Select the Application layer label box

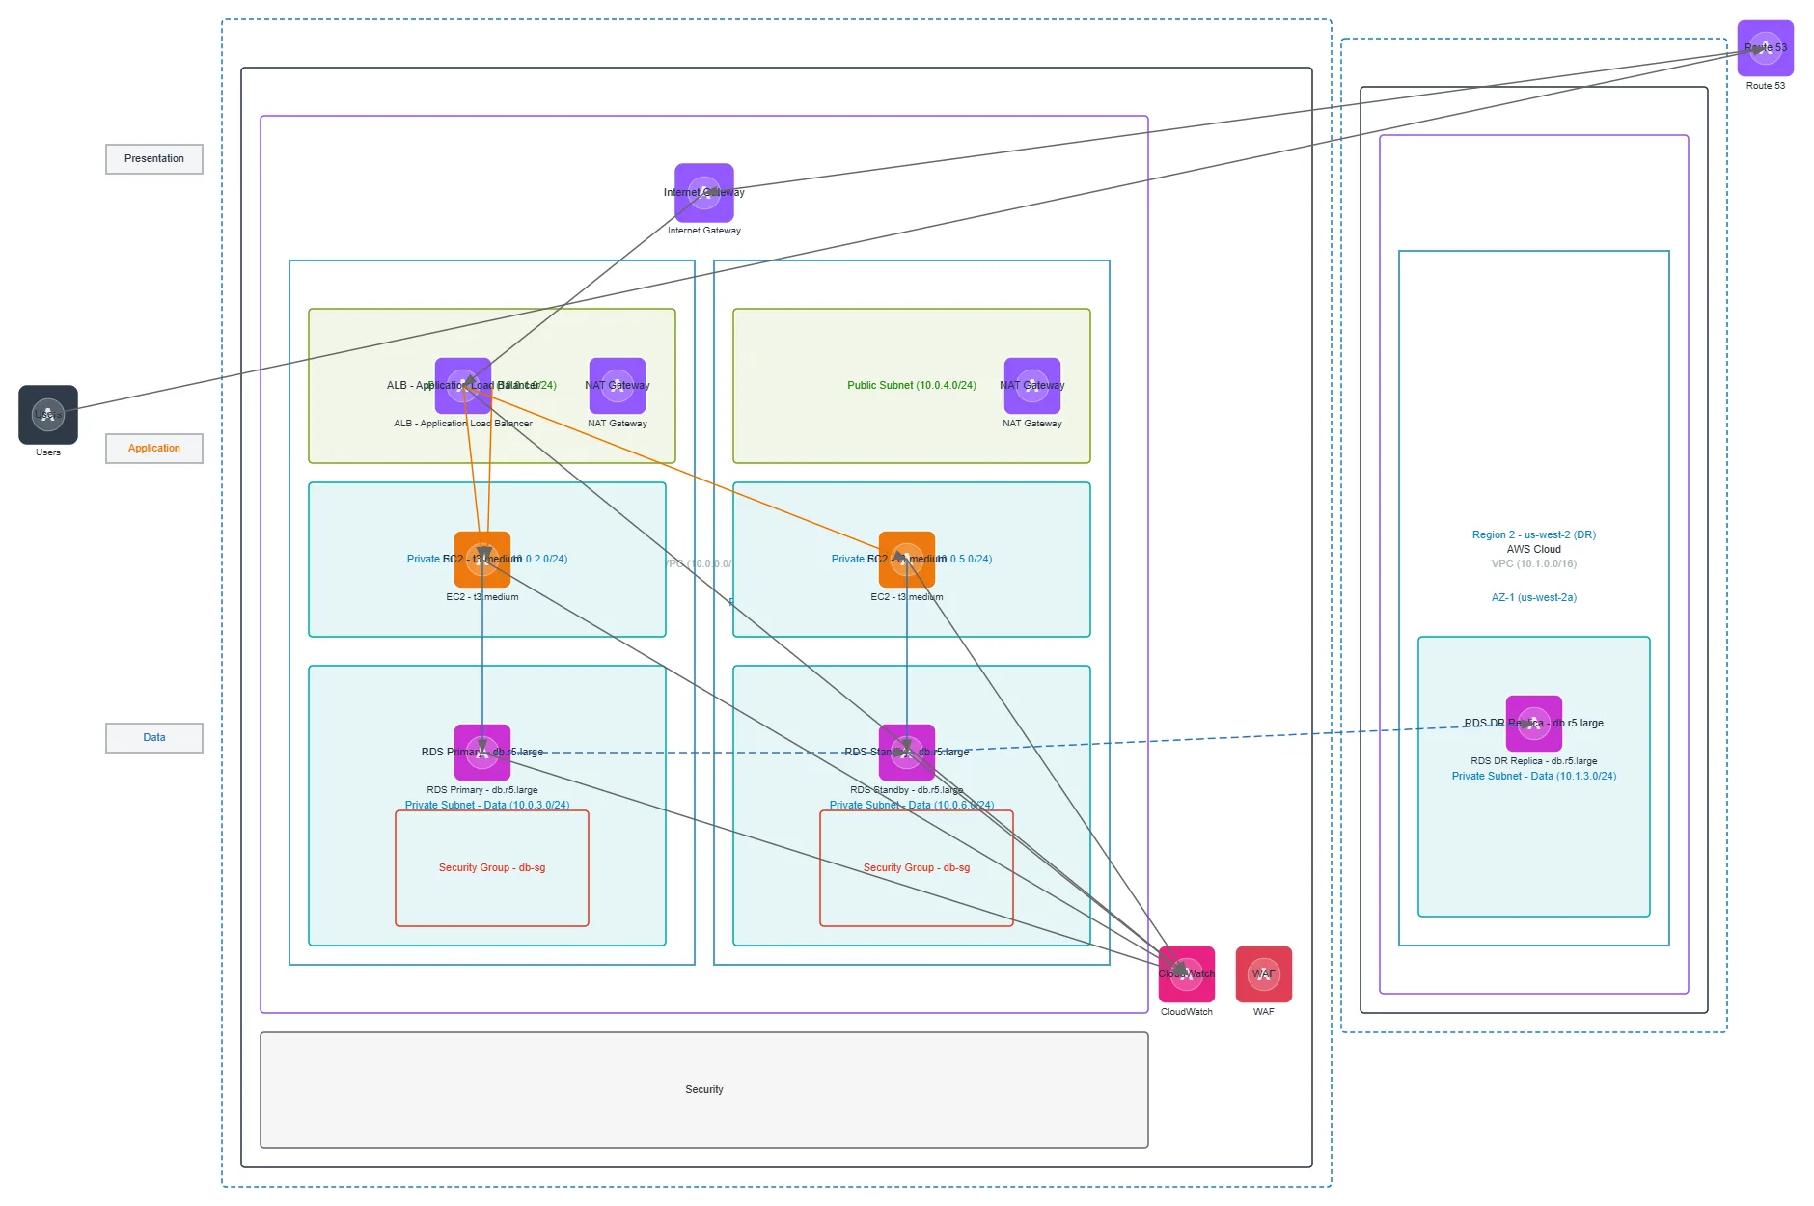tap(154, 449)
